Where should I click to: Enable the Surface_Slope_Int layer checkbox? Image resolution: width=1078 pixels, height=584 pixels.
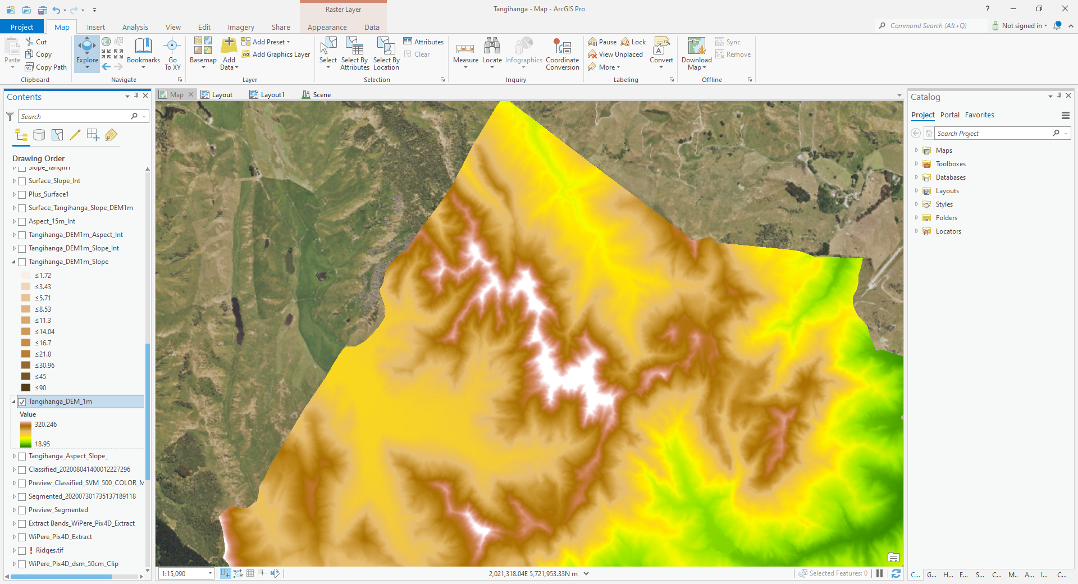pos(22,181)
